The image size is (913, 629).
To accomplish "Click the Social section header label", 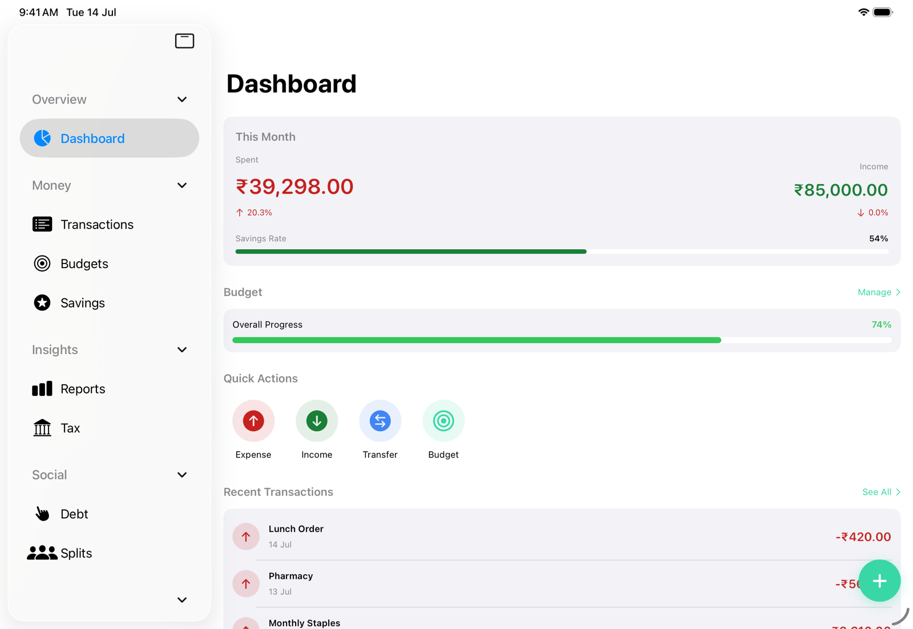I will [50, 475].
